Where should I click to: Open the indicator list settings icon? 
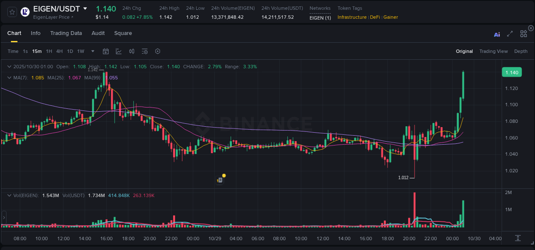pyautogui.click(x=144, y=51)
